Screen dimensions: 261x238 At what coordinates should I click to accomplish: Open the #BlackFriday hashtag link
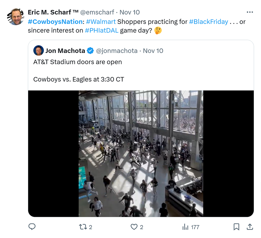209,22
